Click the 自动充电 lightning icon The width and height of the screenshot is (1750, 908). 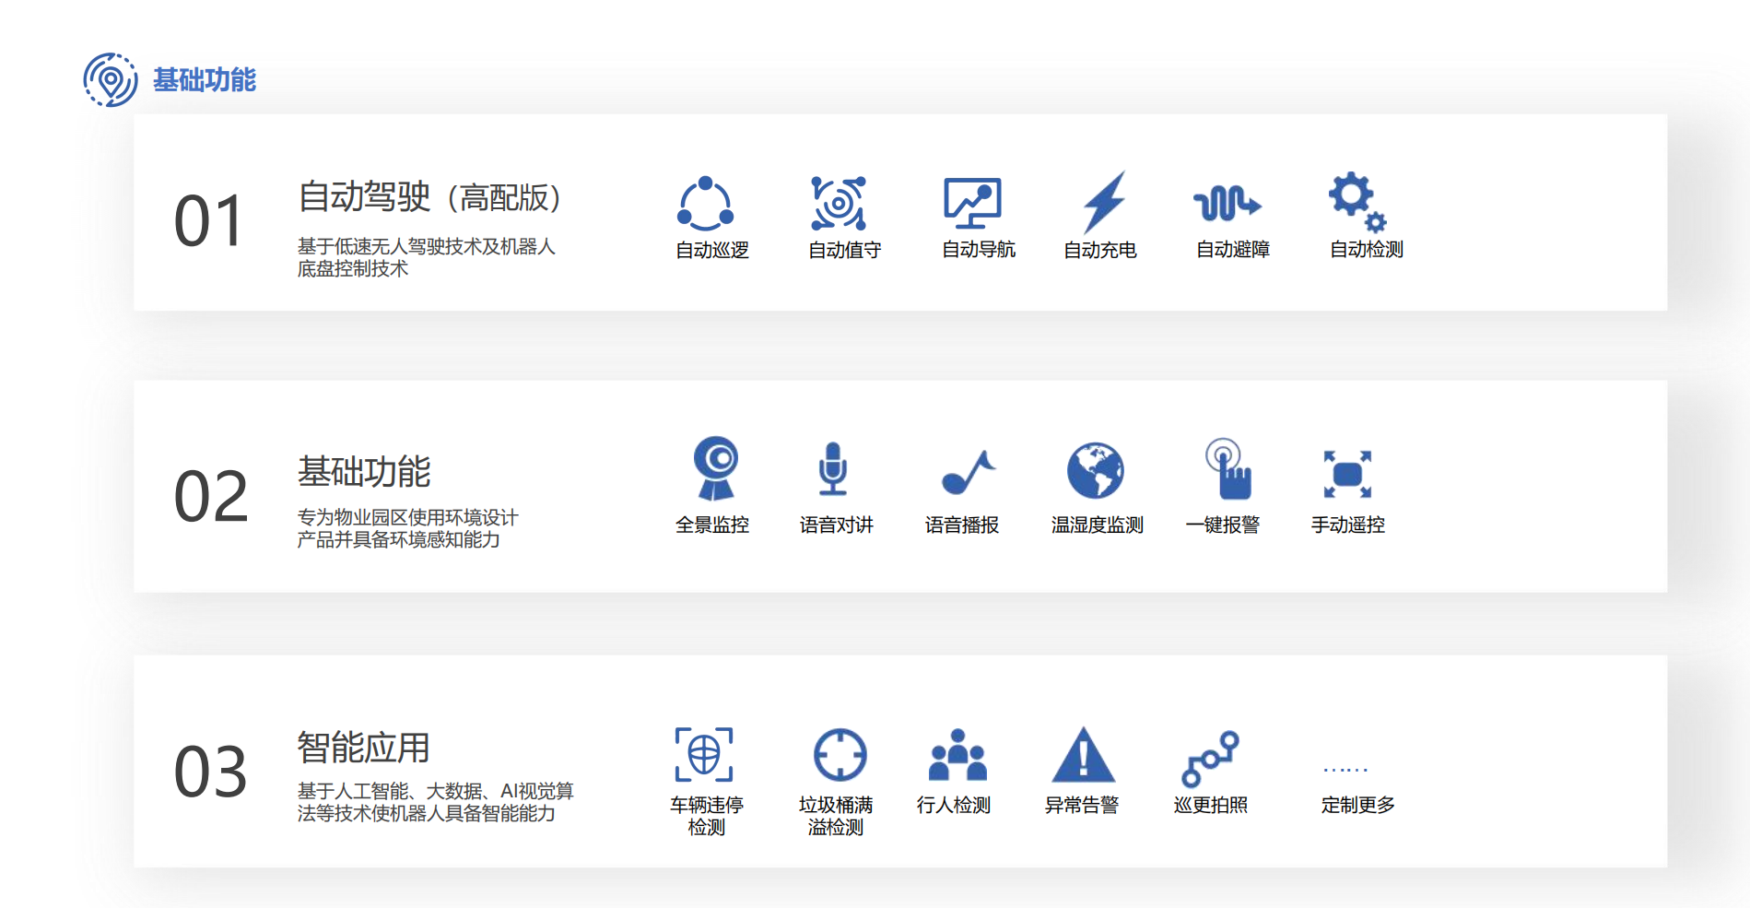[x=1103, y=203]
